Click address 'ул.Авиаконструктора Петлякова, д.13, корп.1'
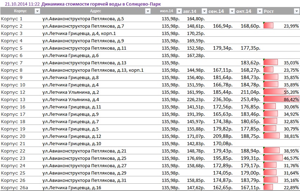The height and width of the screenshot is (191, 300). [93, 70]
